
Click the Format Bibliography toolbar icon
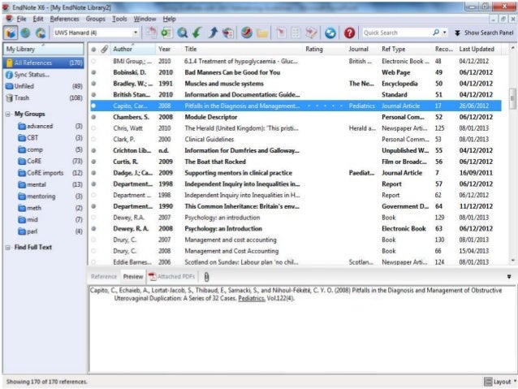point(296,32)
